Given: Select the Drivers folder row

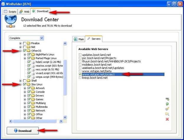Looking at the screenshot, I should 40,96.
